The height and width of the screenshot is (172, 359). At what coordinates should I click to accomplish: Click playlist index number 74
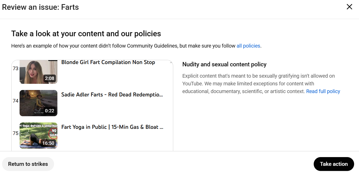point(15,101)
